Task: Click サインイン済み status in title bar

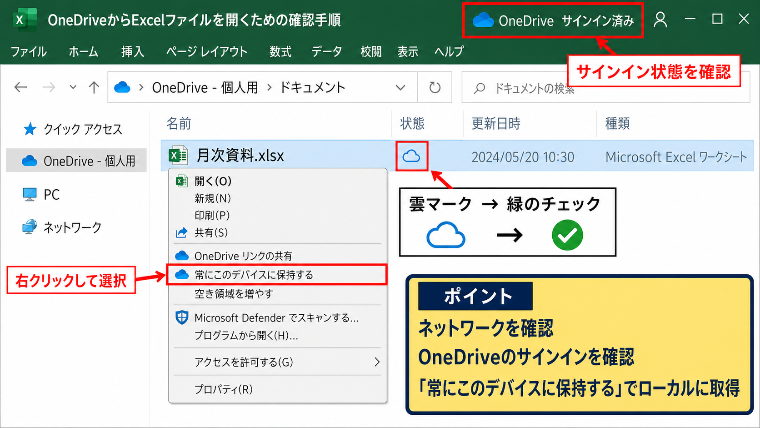Action: pos(597,21)
